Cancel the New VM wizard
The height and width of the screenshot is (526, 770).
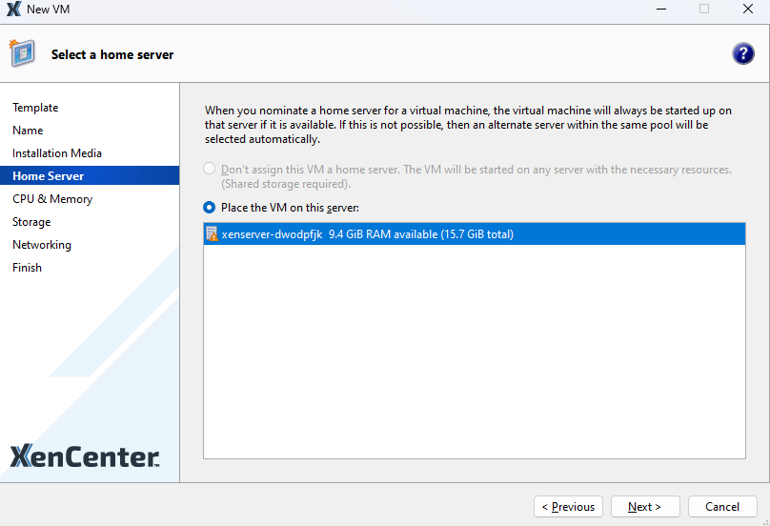[x=721, y=507]
